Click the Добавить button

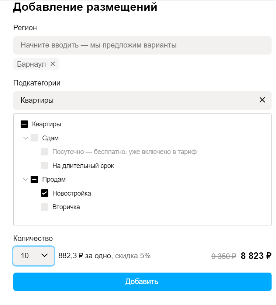click(142, 282)
